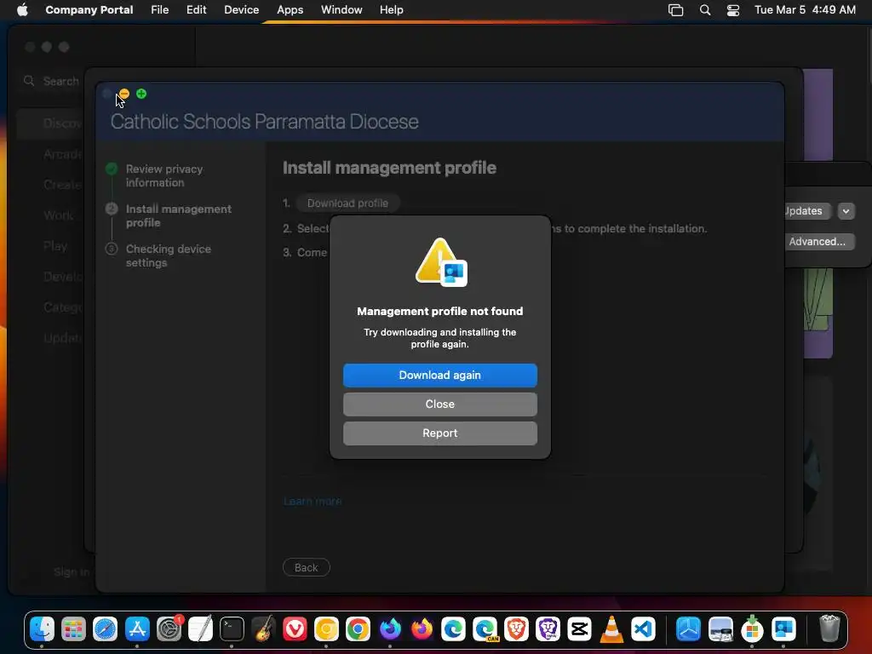Click the Updates button in the background window
Image resolution: width=872 pixels, height=654 pixels.
(x=804, y=211)
